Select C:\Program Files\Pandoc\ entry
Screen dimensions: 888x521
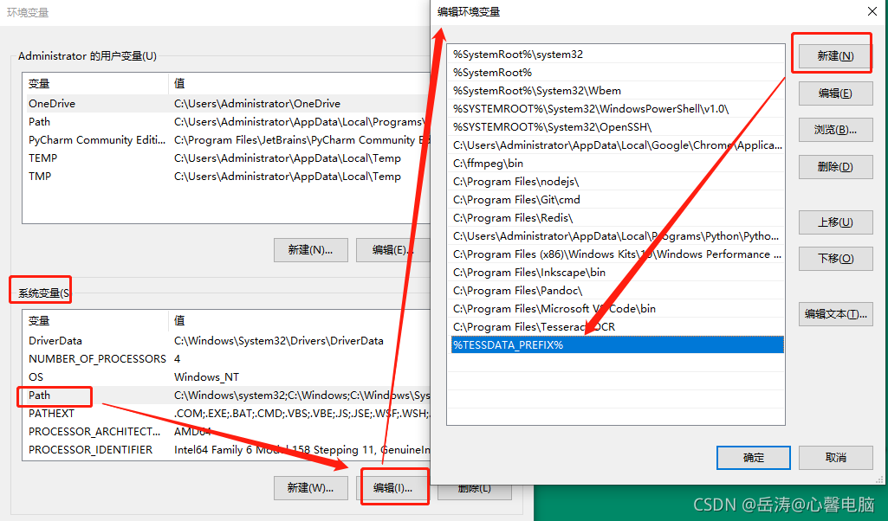(618, 290)
